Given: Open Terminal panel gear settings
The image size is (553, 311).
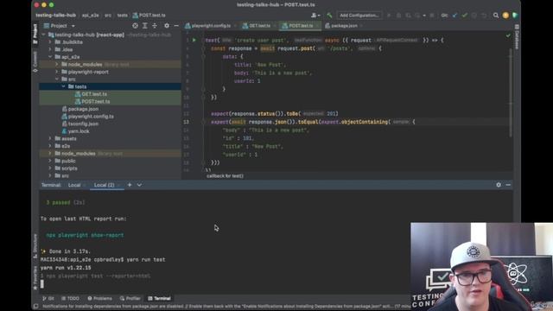Looking at the screenshot, I should tap(499, 185).
